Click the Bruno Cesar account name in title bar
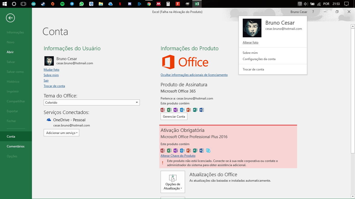This screenshot has height=199, width=355. pos(299,12)
